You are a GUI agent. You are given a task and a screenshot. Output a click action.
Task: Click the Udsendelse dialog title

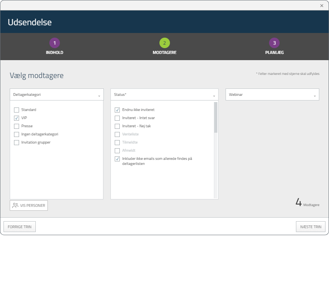pyautogui.click(x=30, y=22)
